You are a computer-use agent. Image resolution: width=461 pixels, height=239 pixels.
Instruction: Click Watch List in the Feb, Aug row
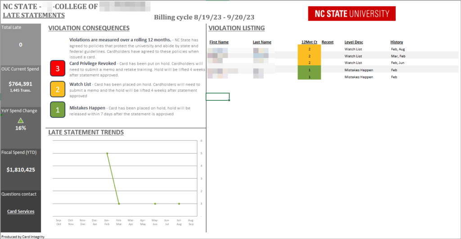click(353, 49)
